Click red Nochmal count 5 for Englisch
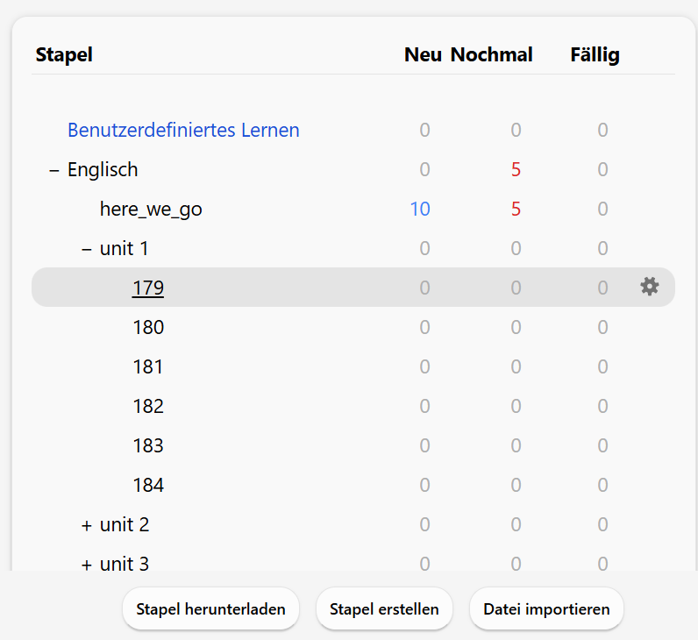Viewport: 698px width, 640px height. [x=516, y=169]
